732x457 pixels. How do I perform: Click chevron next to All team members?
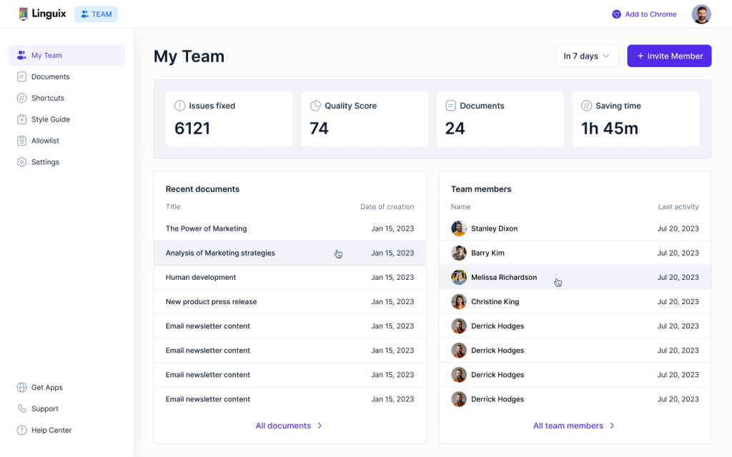pyautogui.click(x=612, y=426)
